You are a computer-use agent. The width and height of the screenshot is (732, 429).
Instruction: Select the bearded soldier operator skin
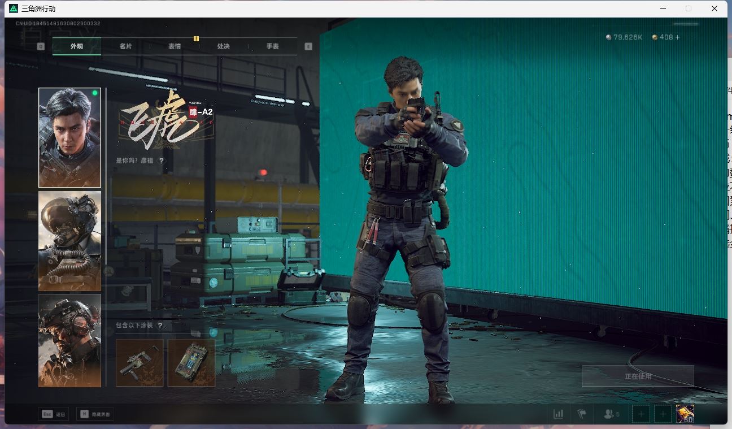coord(69,340)
